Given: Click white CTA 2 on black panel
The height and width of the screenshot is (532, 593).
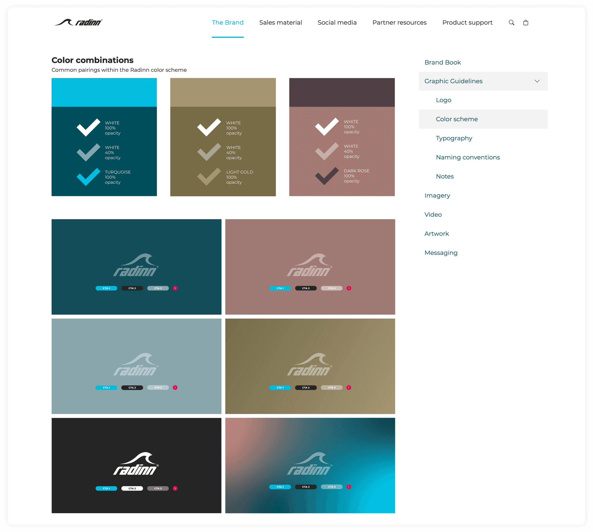Looking at the screenshot, I should [x=132, y=488].
